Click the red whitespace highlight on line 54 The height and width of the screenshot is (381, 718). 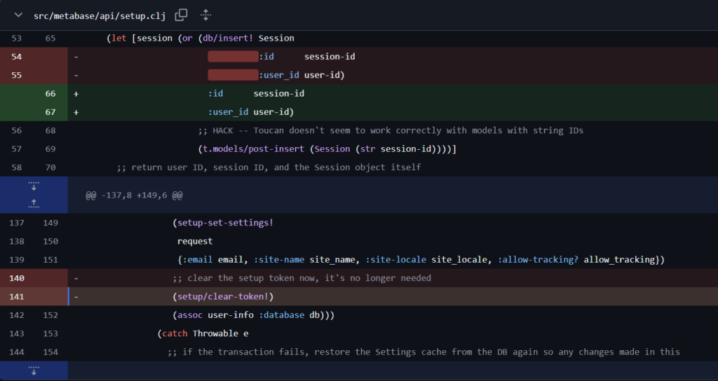233,57
